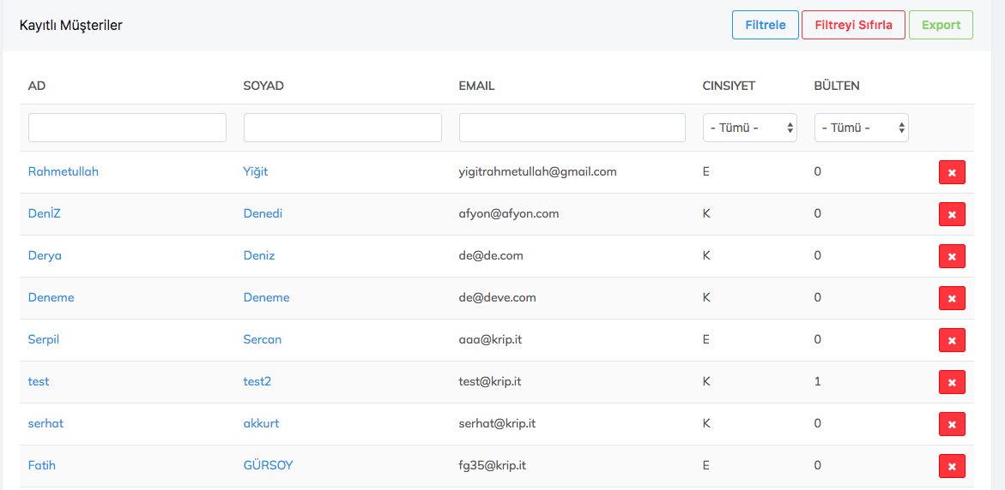Select the EMAIL filter input field
1005x490 pixels.
point(572,128)
